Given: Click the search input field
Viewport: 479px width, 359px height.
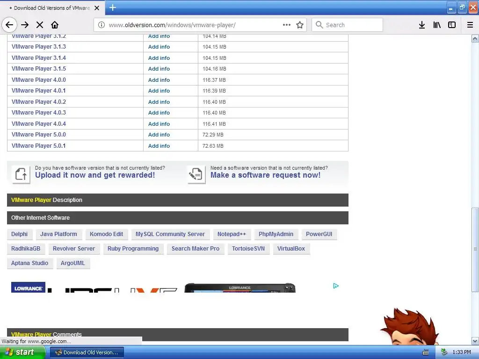Looking at the screenshot, I should [348, 25].
